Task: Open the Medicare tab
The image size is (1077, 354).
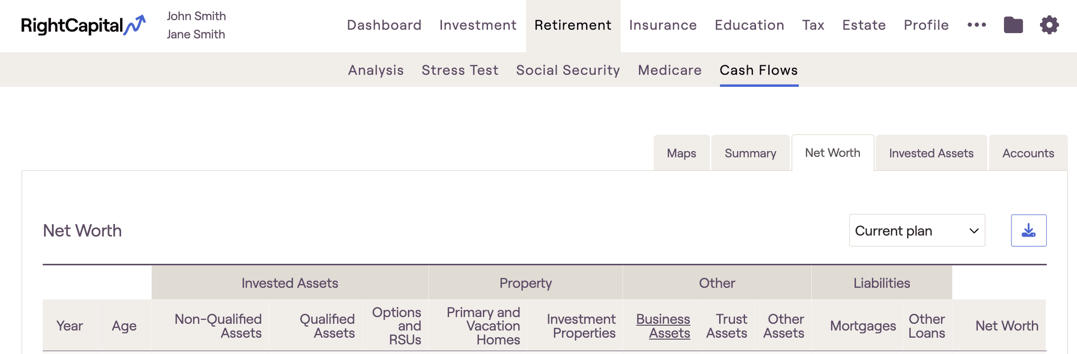Action: 670,70
